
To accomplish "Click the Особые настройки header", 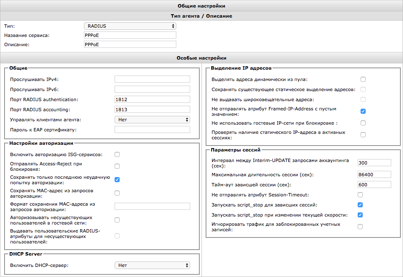I will tap(201, 58).
